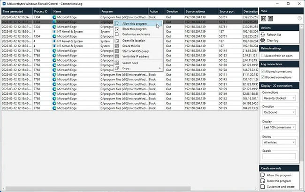Switch to the second View layout icon
This screenshot has width=305, height=192.
pos(270,19)
